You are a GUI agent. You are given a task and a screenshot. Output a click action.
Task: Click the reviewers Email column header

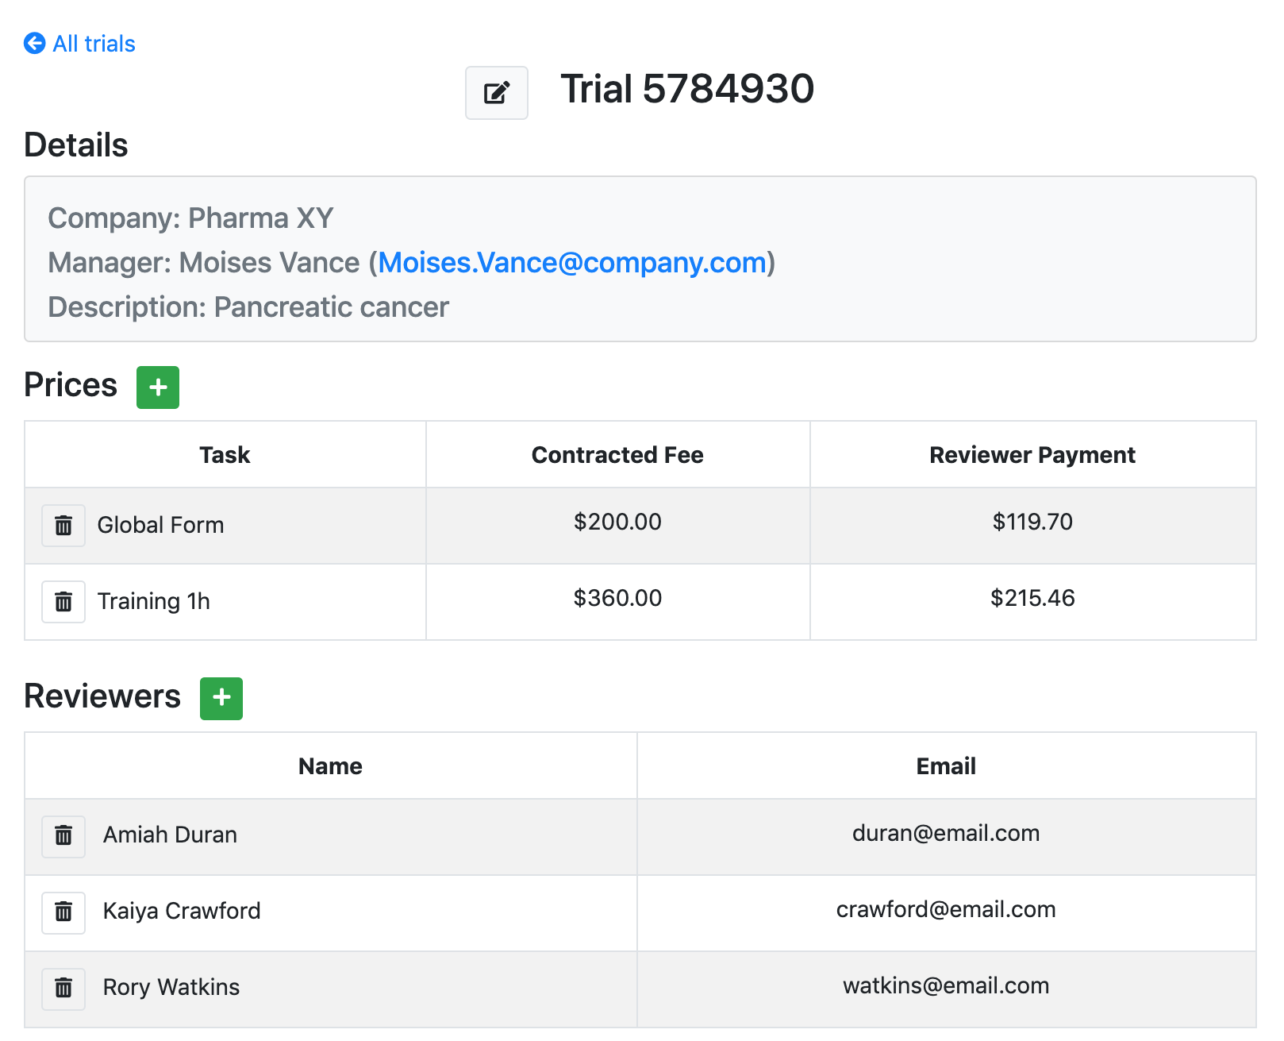pos(946,766)
